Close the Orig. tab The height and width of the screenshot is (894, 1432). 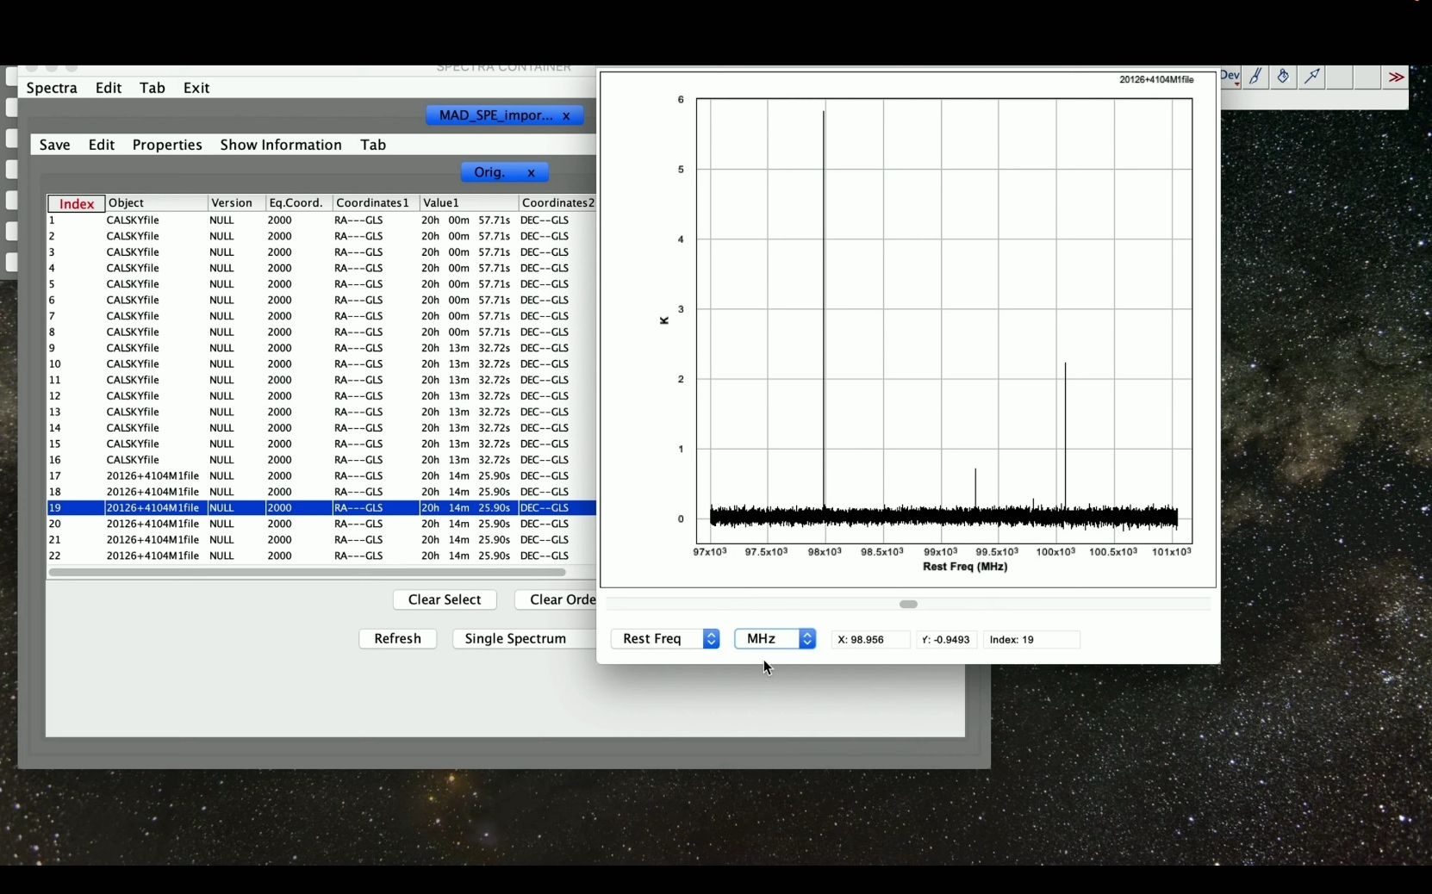pyautogui.click(x=532, y=172)
